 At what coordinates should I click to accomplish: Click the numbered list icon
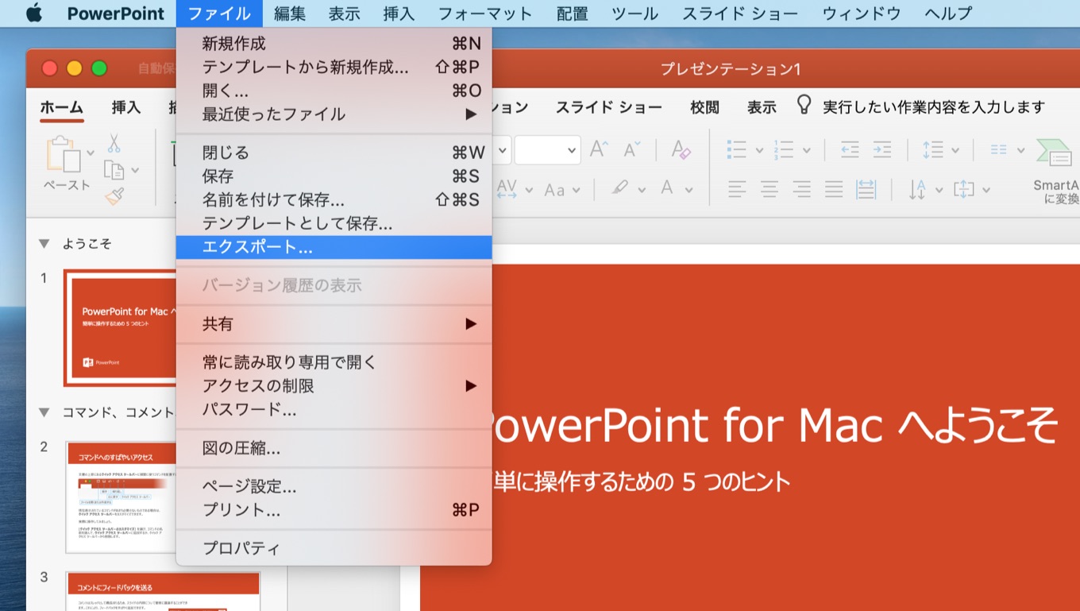pos(784,149)
